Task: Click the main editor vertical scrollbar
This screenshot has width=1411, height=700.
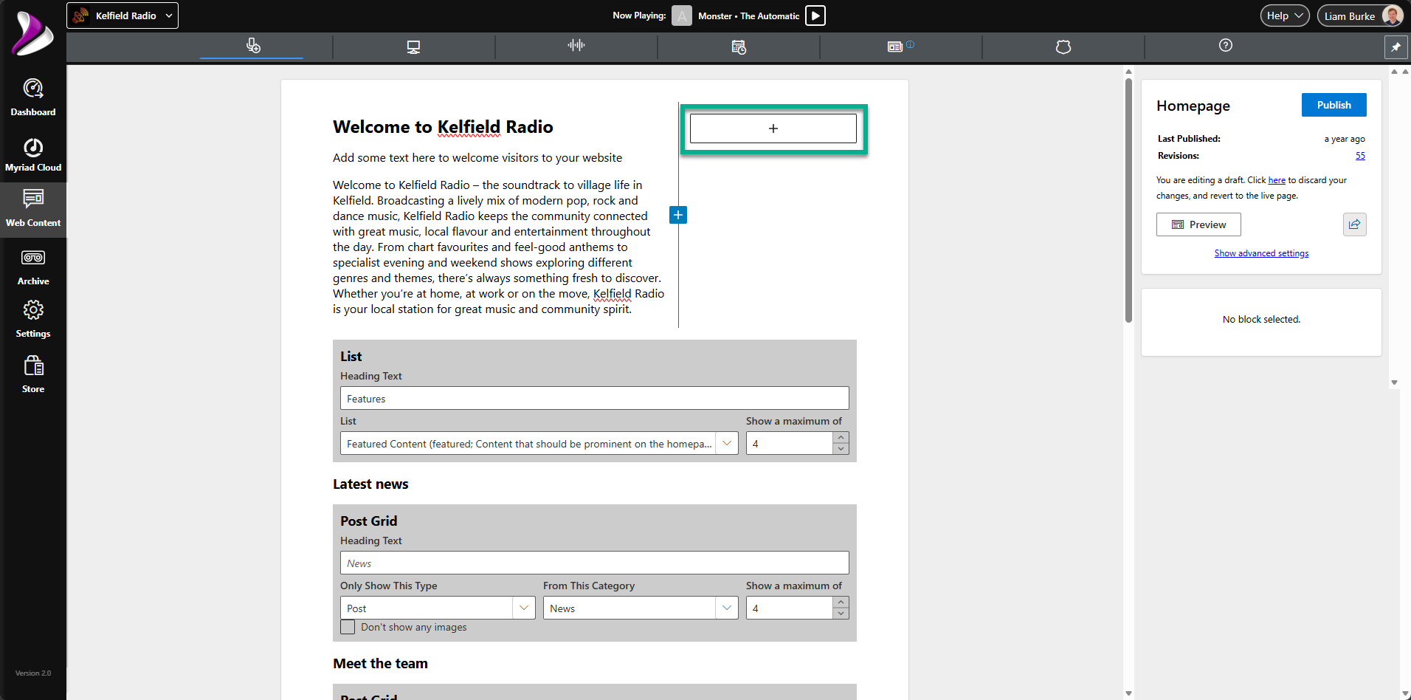Action: click(1128, 200)
